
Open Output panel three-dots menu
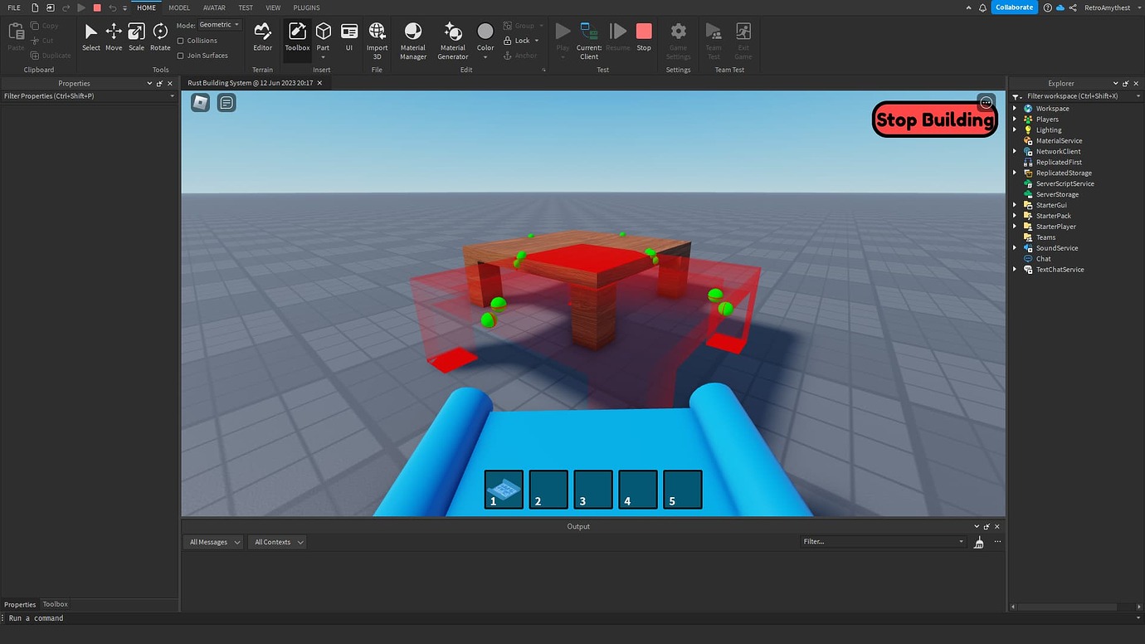(x=997, y=542)
